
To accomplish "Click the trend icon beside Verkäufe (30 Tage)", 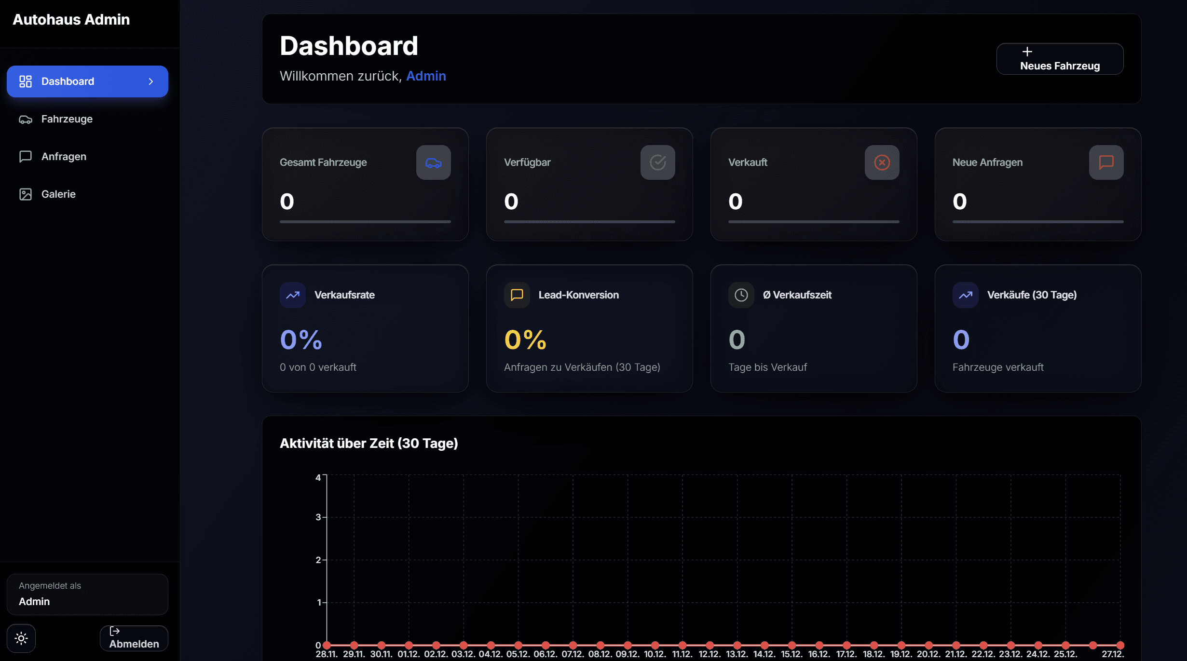I will [x=965, y=295].
